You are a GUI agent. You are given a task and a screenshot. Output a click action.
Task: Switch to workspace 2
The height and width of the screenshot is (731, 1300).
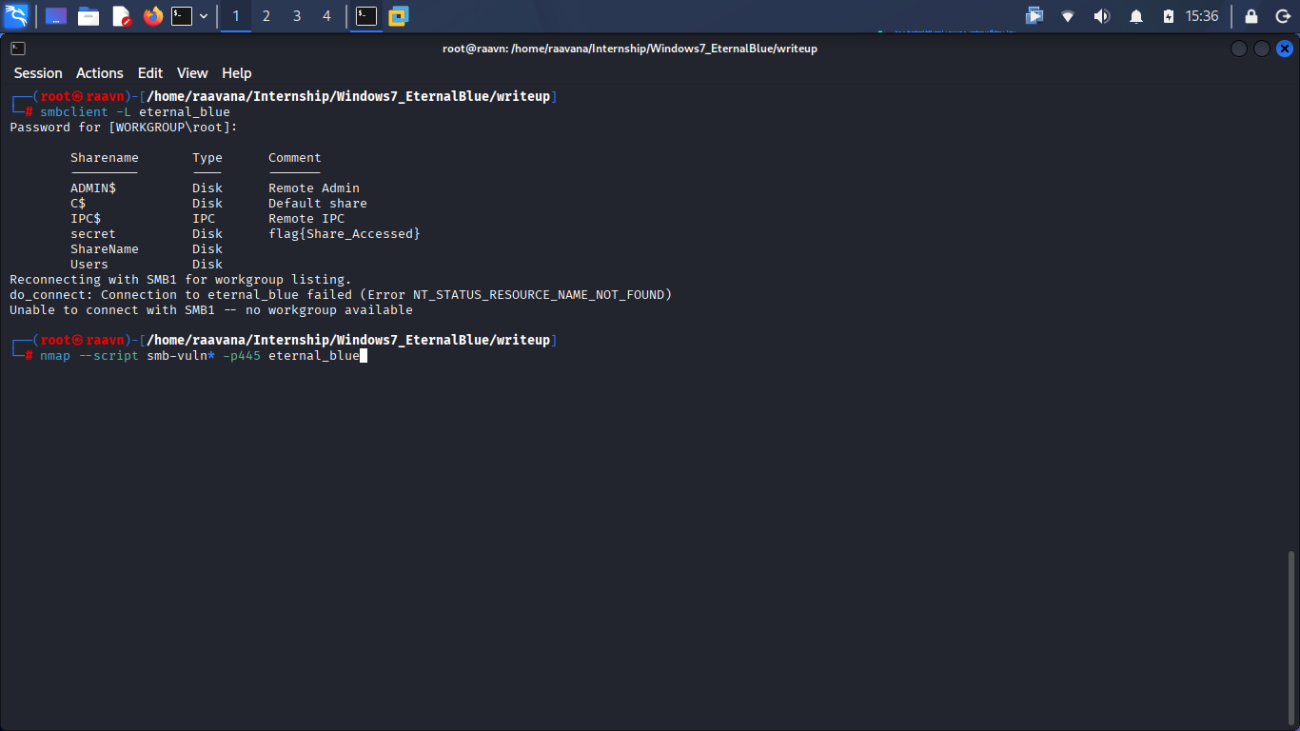(x=266, y=16)
